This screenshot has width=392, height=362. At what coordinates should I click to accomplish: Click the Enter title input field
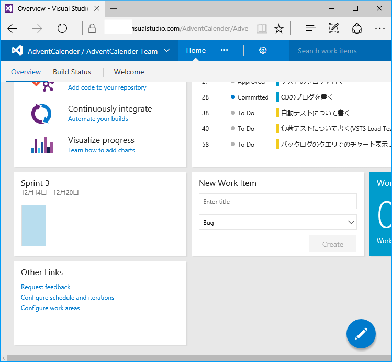[278, 201]
